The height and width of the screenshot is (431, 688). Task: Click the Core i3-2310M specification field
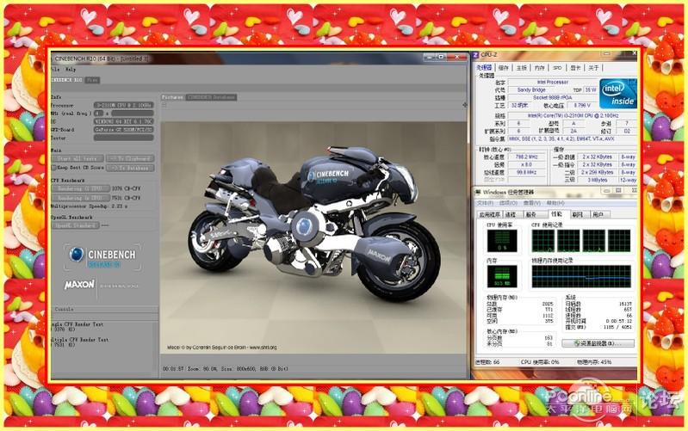pos(572,115)
